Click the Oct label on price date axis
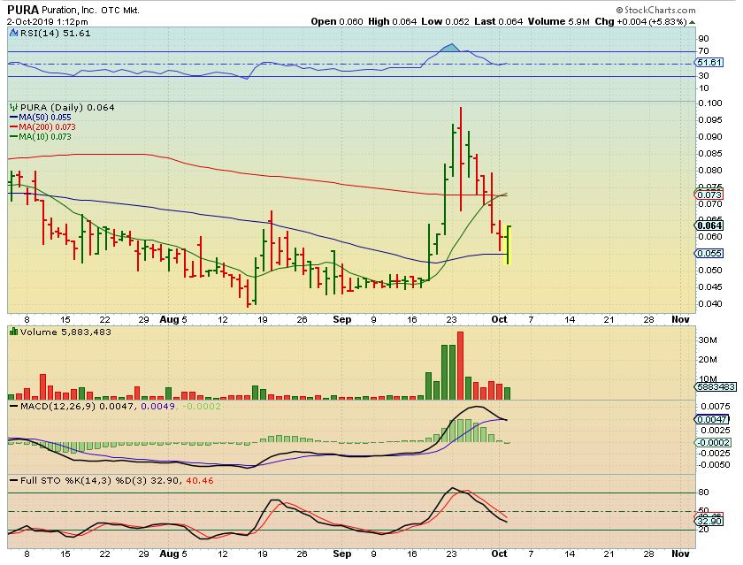The height and width of the screenshot is (565, 743). click(500, 320)
